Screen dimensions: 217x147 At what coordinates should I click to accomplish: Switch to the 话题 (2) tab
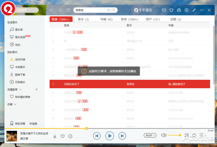coord(176,19)
